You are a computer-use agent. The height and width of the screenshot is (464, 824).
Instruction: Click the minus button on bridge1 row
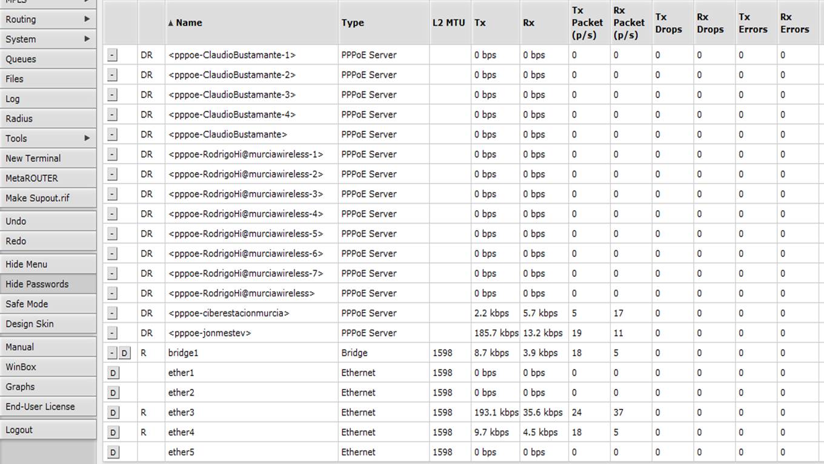click(x=112, y=353)
